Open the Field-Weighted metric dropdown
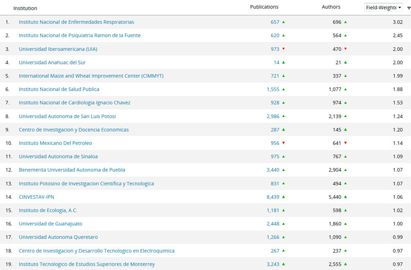The width and height of the screenshot is (411, 270). tap(383, 8)
